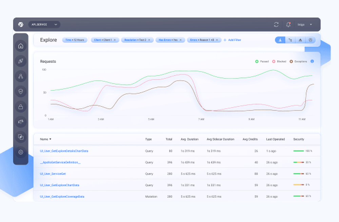Click the Security column header
This screenshot has height=222, width=339.
[299, 139]
